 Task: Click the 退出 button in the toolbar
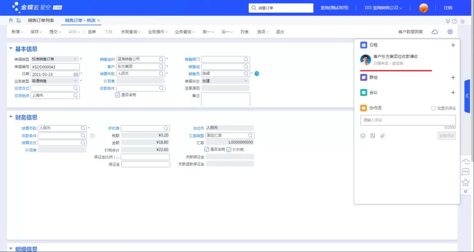click(x=280, y=32)
